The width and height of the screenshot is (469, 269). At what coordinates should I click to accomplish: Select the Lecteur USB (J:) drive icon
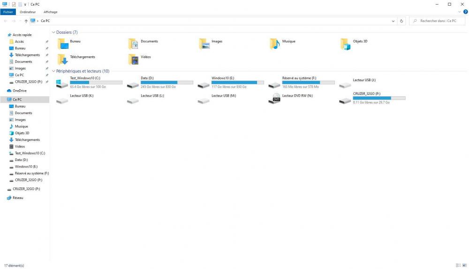point(345,85)
